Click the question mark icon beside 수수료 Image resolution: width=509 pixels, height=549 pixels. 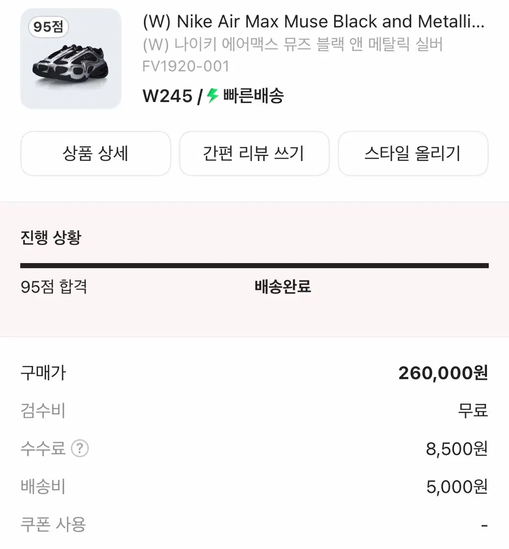point(80,448)
